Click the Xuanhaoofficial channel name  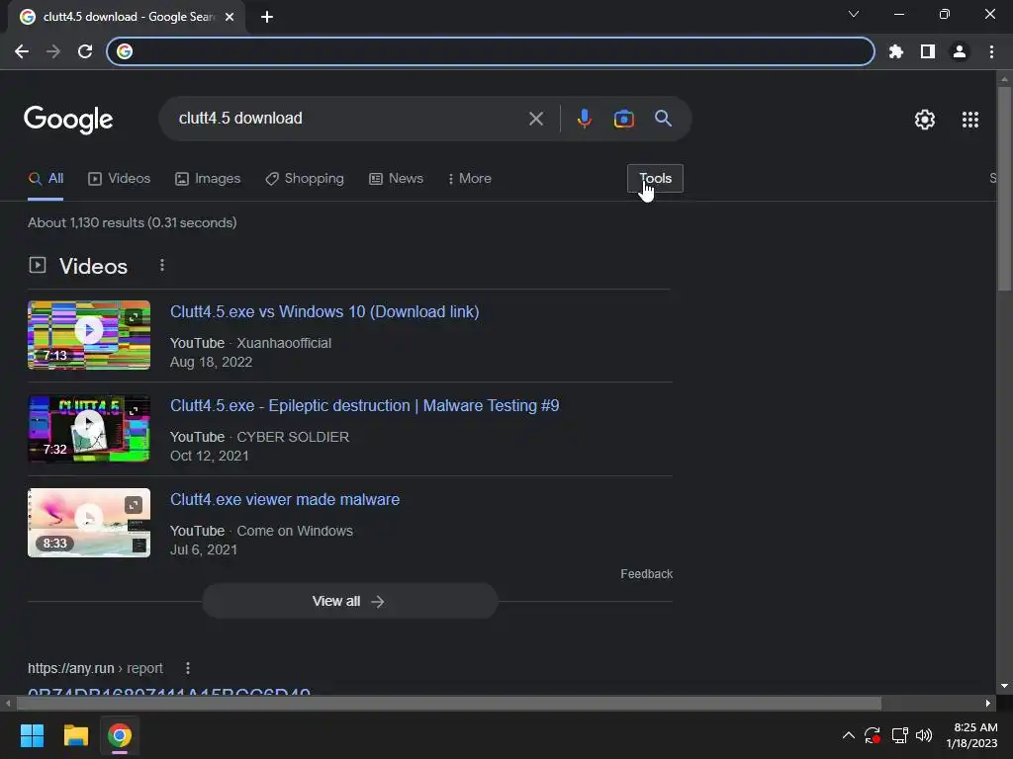[284, 343]
